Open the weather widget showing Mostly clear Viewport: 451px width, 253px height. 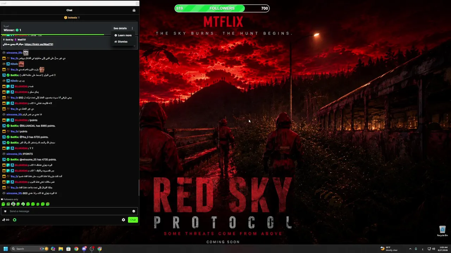[389, 249]
